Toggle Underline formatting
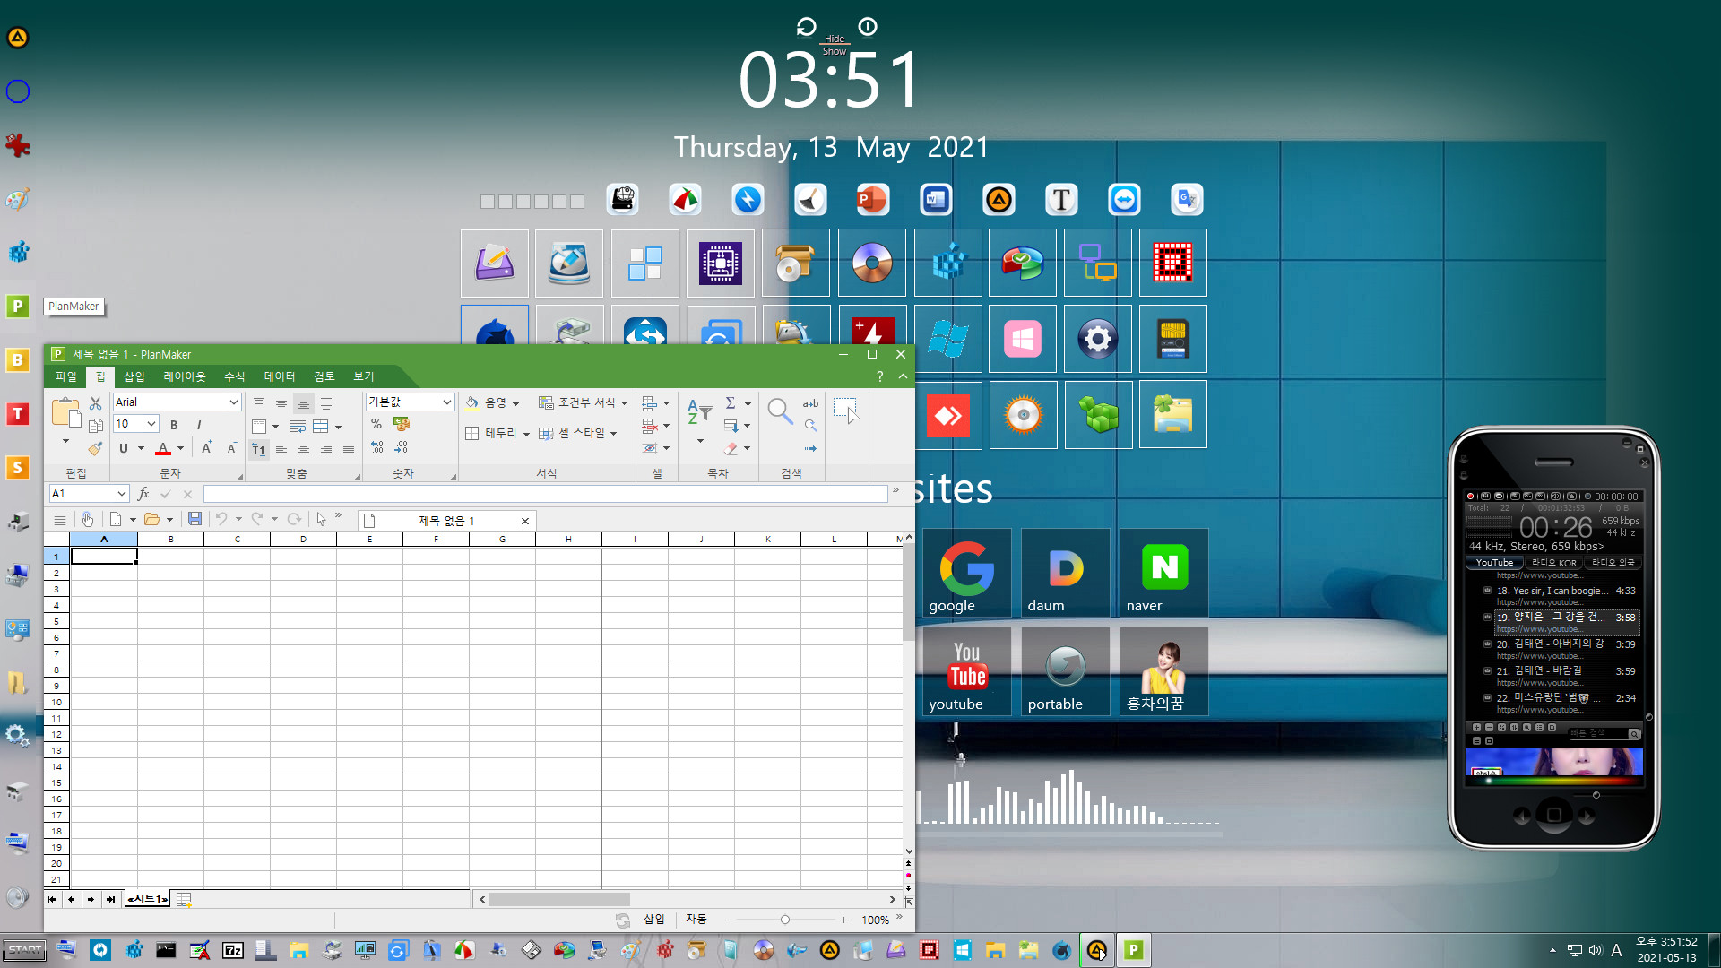The height and width of the screenshot is (968, 1721). click(124, 449)
